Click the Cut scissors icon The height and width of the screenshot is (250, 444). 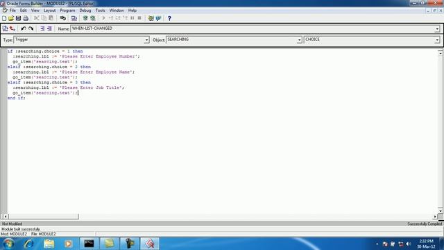(x=36, y=18)
